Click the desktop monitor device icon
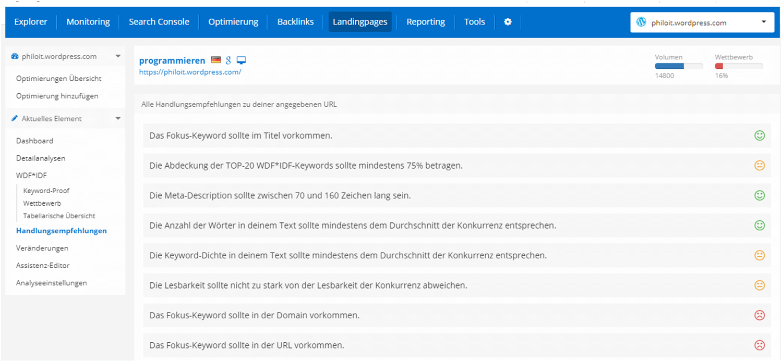This screenshot has width=782, height=362. tap(241, 60)
